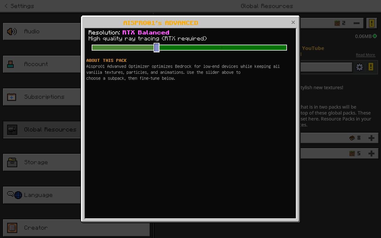The width and height of the screenshot is (381, 238).
Task: Select the Global Resources tab
Action: coord(42,129)
